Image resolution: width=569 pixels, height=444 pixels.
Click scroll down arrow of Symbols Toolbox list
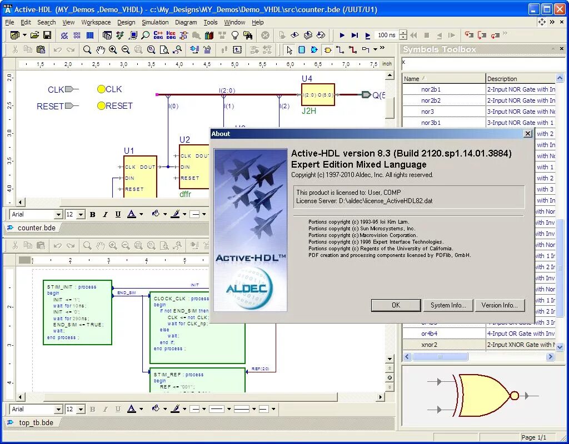click(560, 346)
